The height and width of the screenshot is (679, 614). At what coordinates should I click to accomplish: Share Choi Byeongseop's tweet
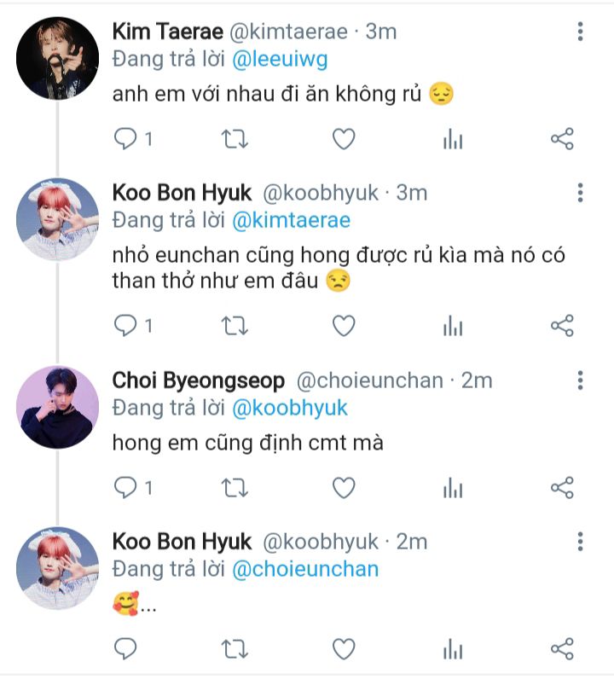click(x=562, y=487)
